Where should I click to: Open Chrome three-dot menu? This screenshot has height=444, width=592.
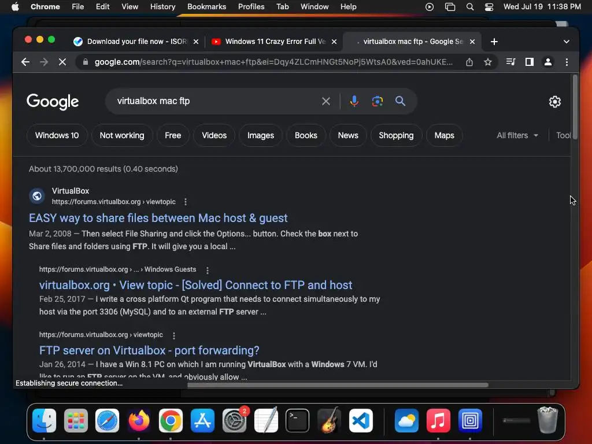tap(567, 62)
